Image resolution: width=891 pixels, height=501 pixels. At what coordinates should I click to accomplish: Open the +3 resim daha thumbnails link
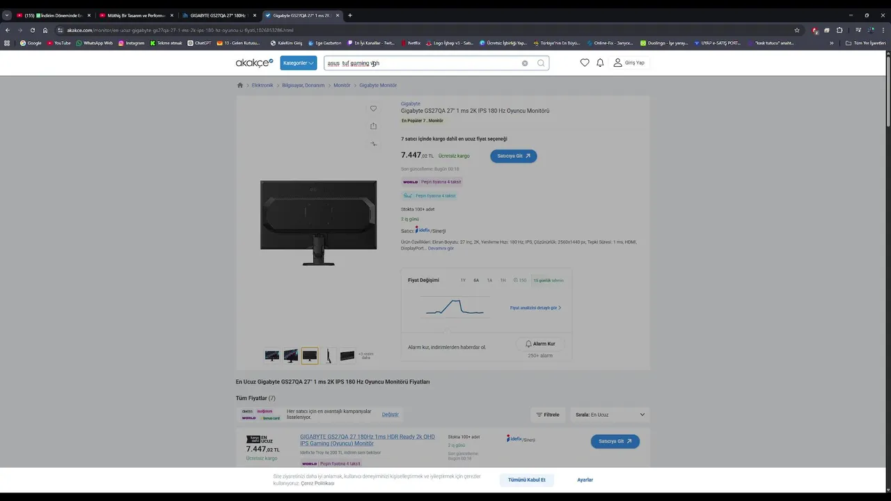pyautogui.click(x=366, y=356)
